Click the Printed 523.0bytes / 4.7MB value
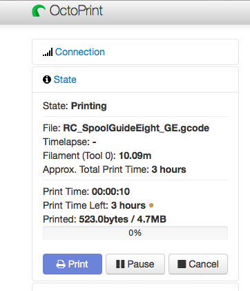This screenshot has height=291, width=250. [122, 219]
